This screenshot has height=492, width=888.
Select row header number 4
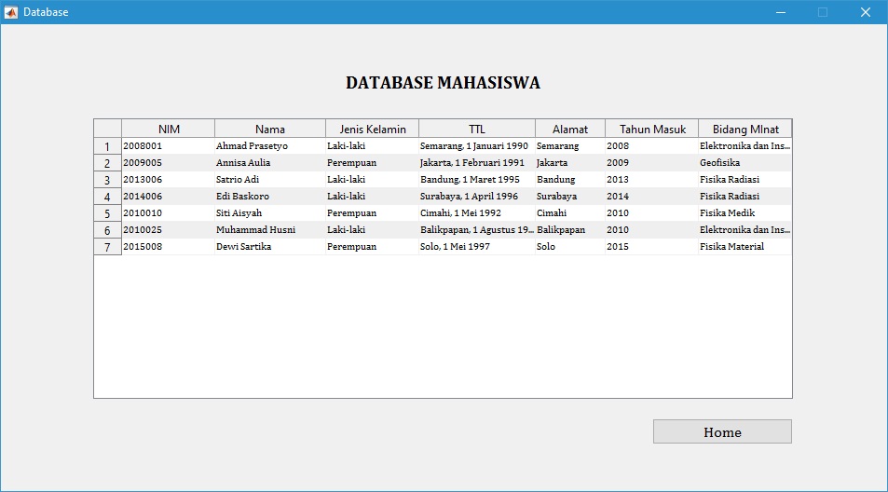[x=107, y=197]
